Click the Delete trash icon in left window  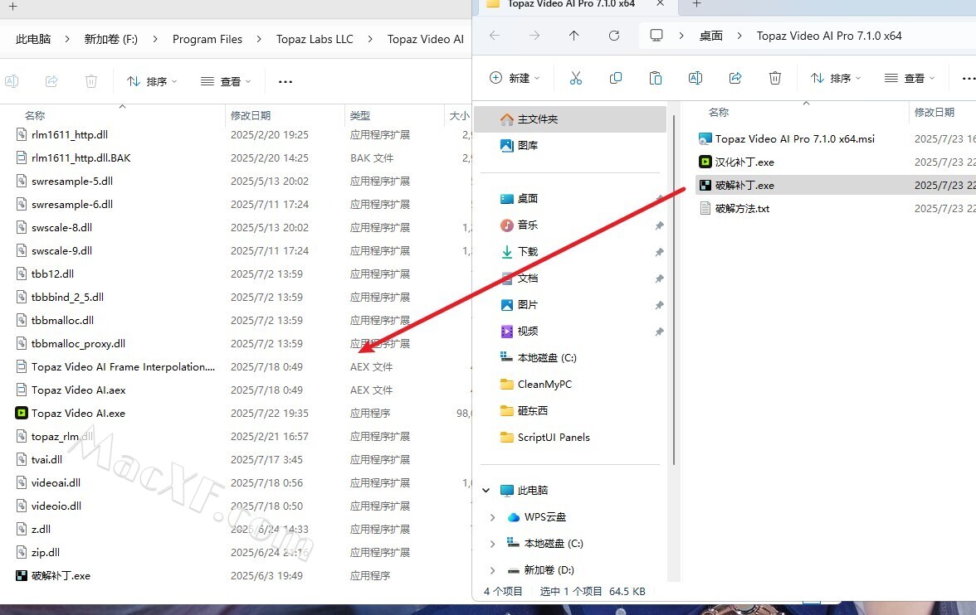[91, 81]
